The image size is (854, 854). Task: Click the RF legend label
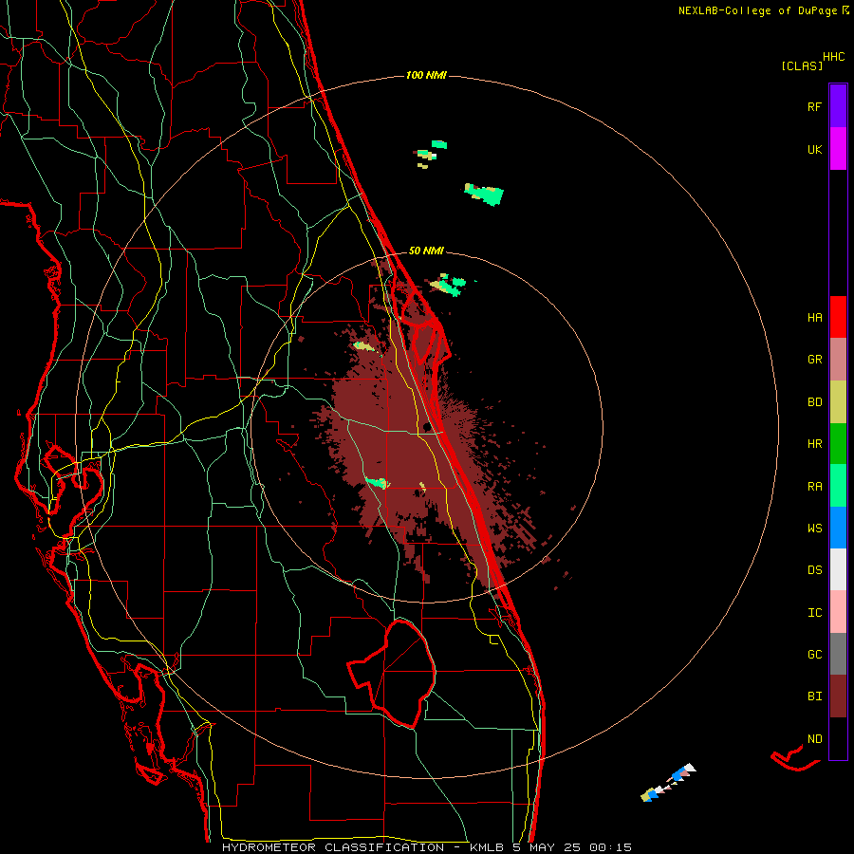(814, 106)
